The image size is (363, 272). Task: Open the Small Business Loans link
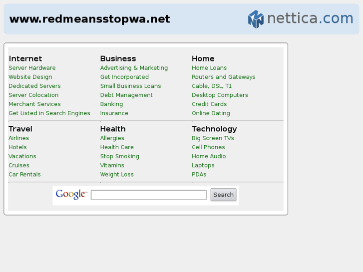(x=130, y=86)
